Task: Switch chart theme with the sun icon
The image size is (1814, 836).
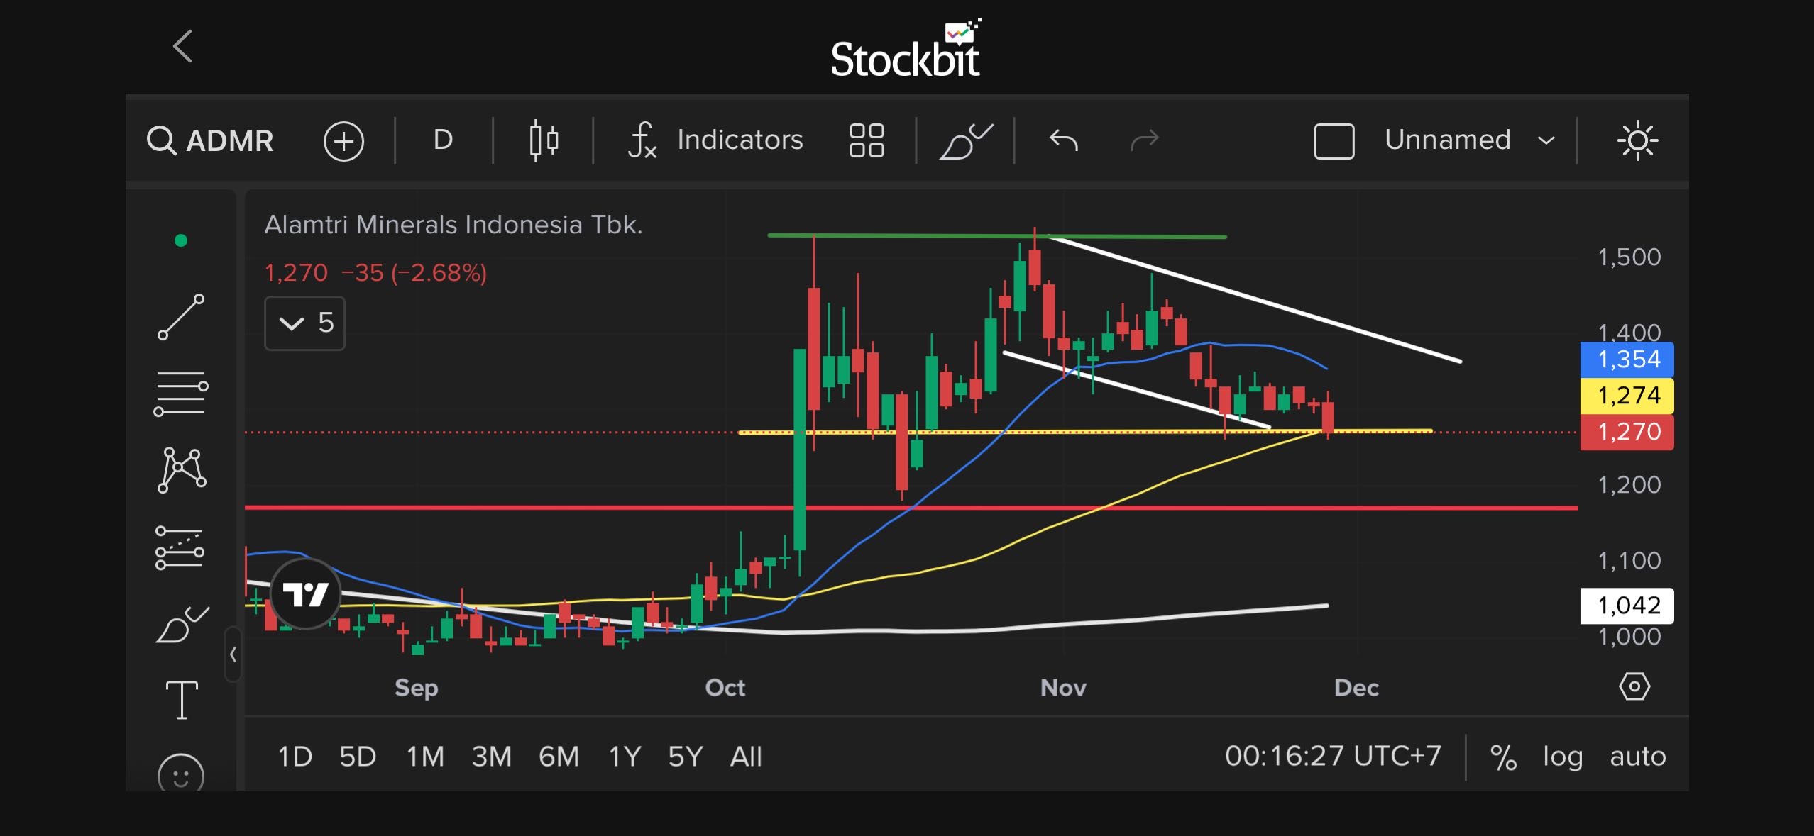Action: tap(1637, 140)
